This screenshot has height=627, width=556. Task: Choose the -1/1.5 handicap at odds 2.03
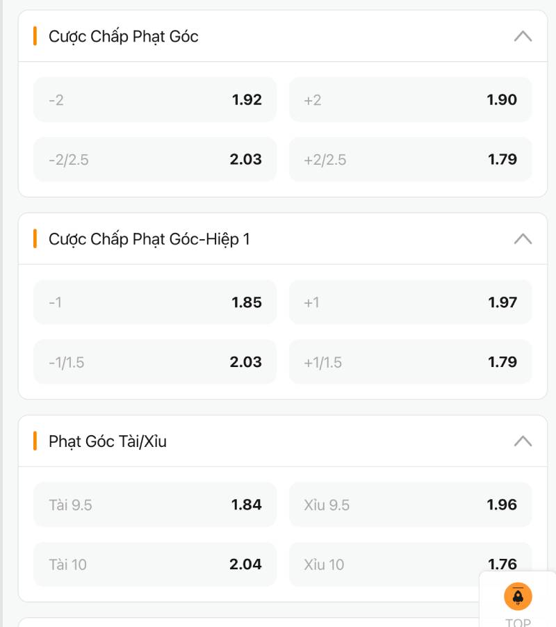(154, 361)
